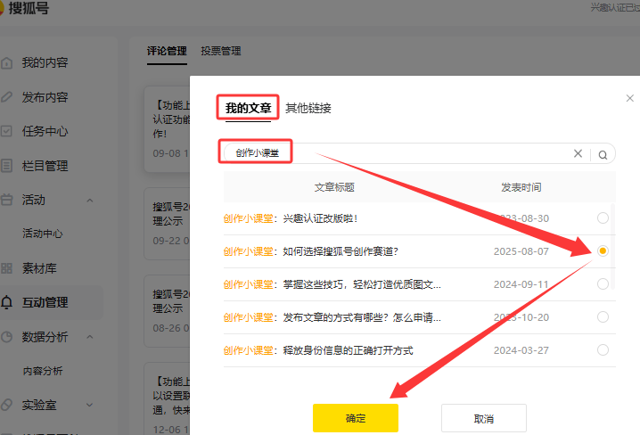Click the 文章标题 column header
640x435 pixels.
pyautogui.click(x=334, y=187)
